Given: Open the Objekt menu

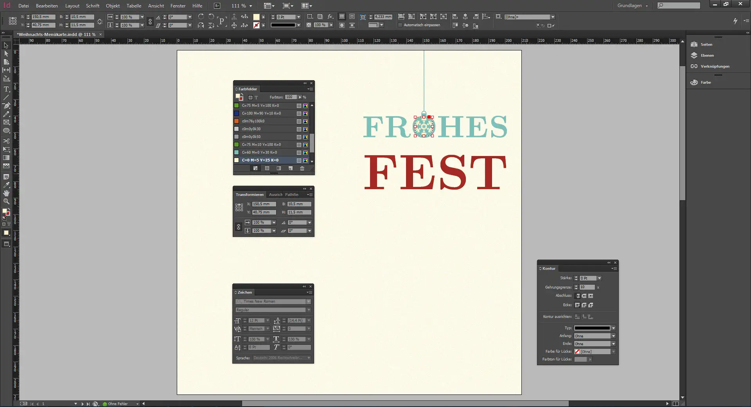Looking at the screenshot, I should tap(113, 6).
